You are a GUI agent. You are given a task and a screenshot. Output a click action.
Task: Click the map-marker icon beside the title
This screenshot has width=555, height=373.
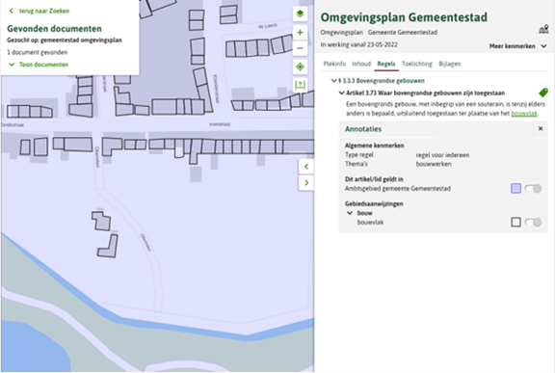pos(543,29)
